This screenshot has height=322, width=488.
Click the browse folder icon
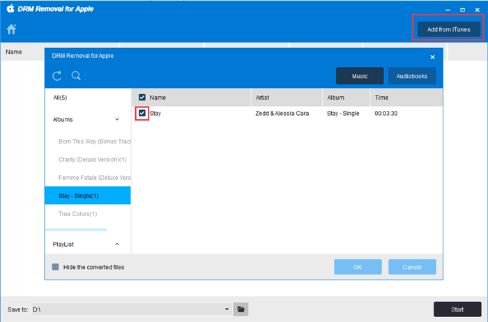pyautogui.click(x=241, y=309)
